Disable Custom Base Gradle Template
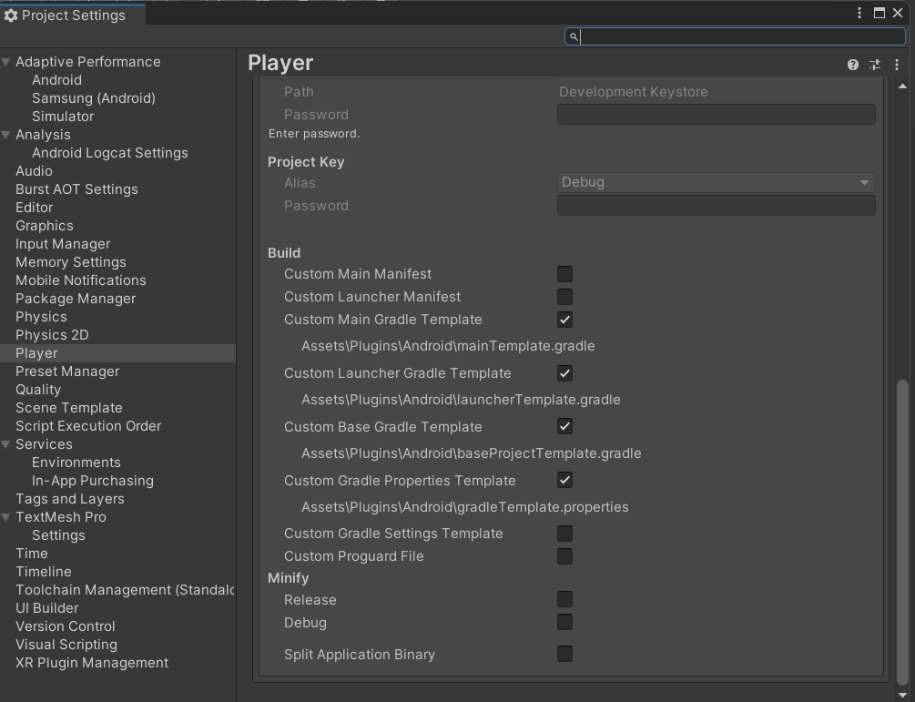 564,427
